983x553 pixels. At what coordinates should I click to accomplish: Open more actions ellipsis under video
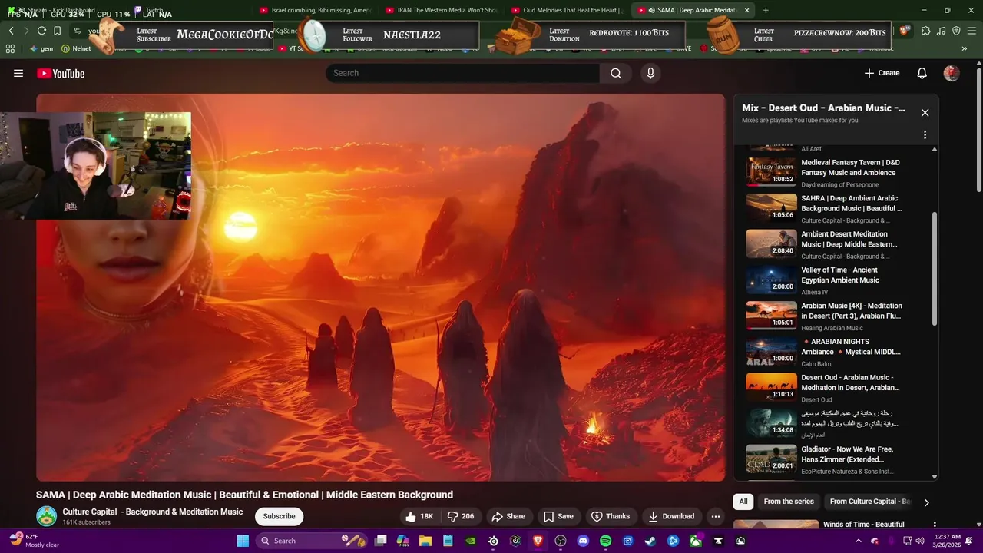click(716, 516)
